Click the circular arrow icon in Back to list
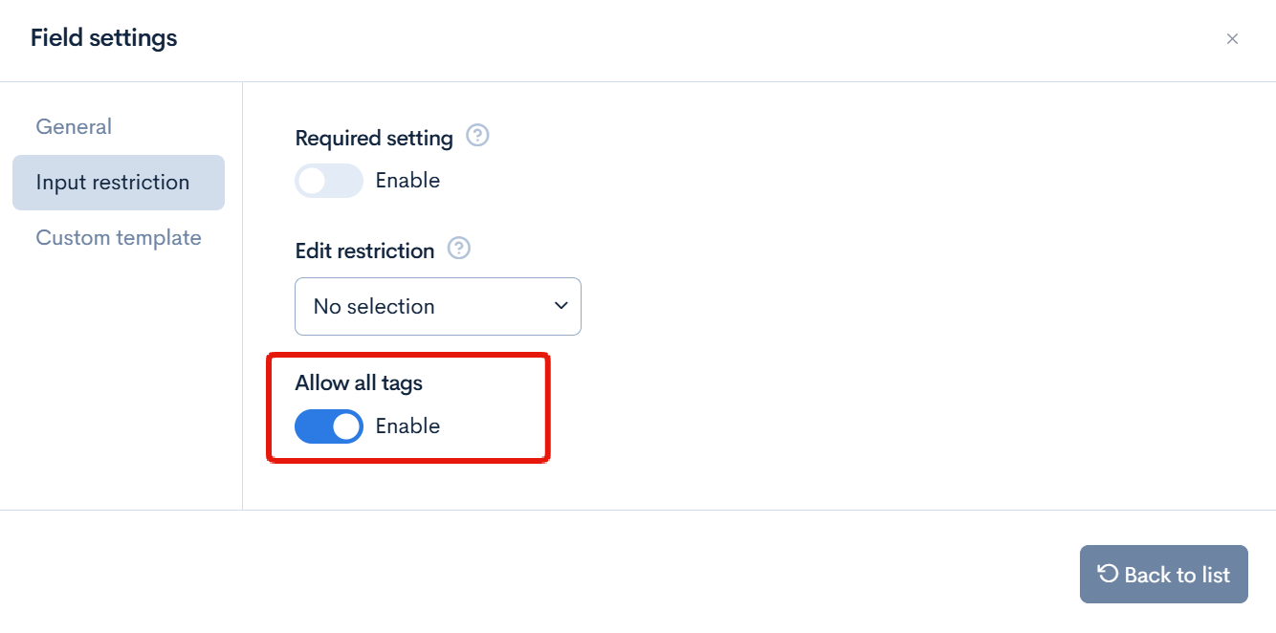 tap(1108, 574)
